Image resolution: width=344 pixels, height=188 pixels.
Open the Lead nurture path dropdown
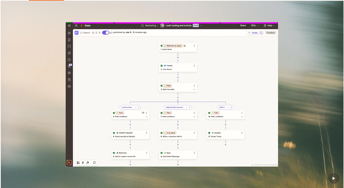136,107
